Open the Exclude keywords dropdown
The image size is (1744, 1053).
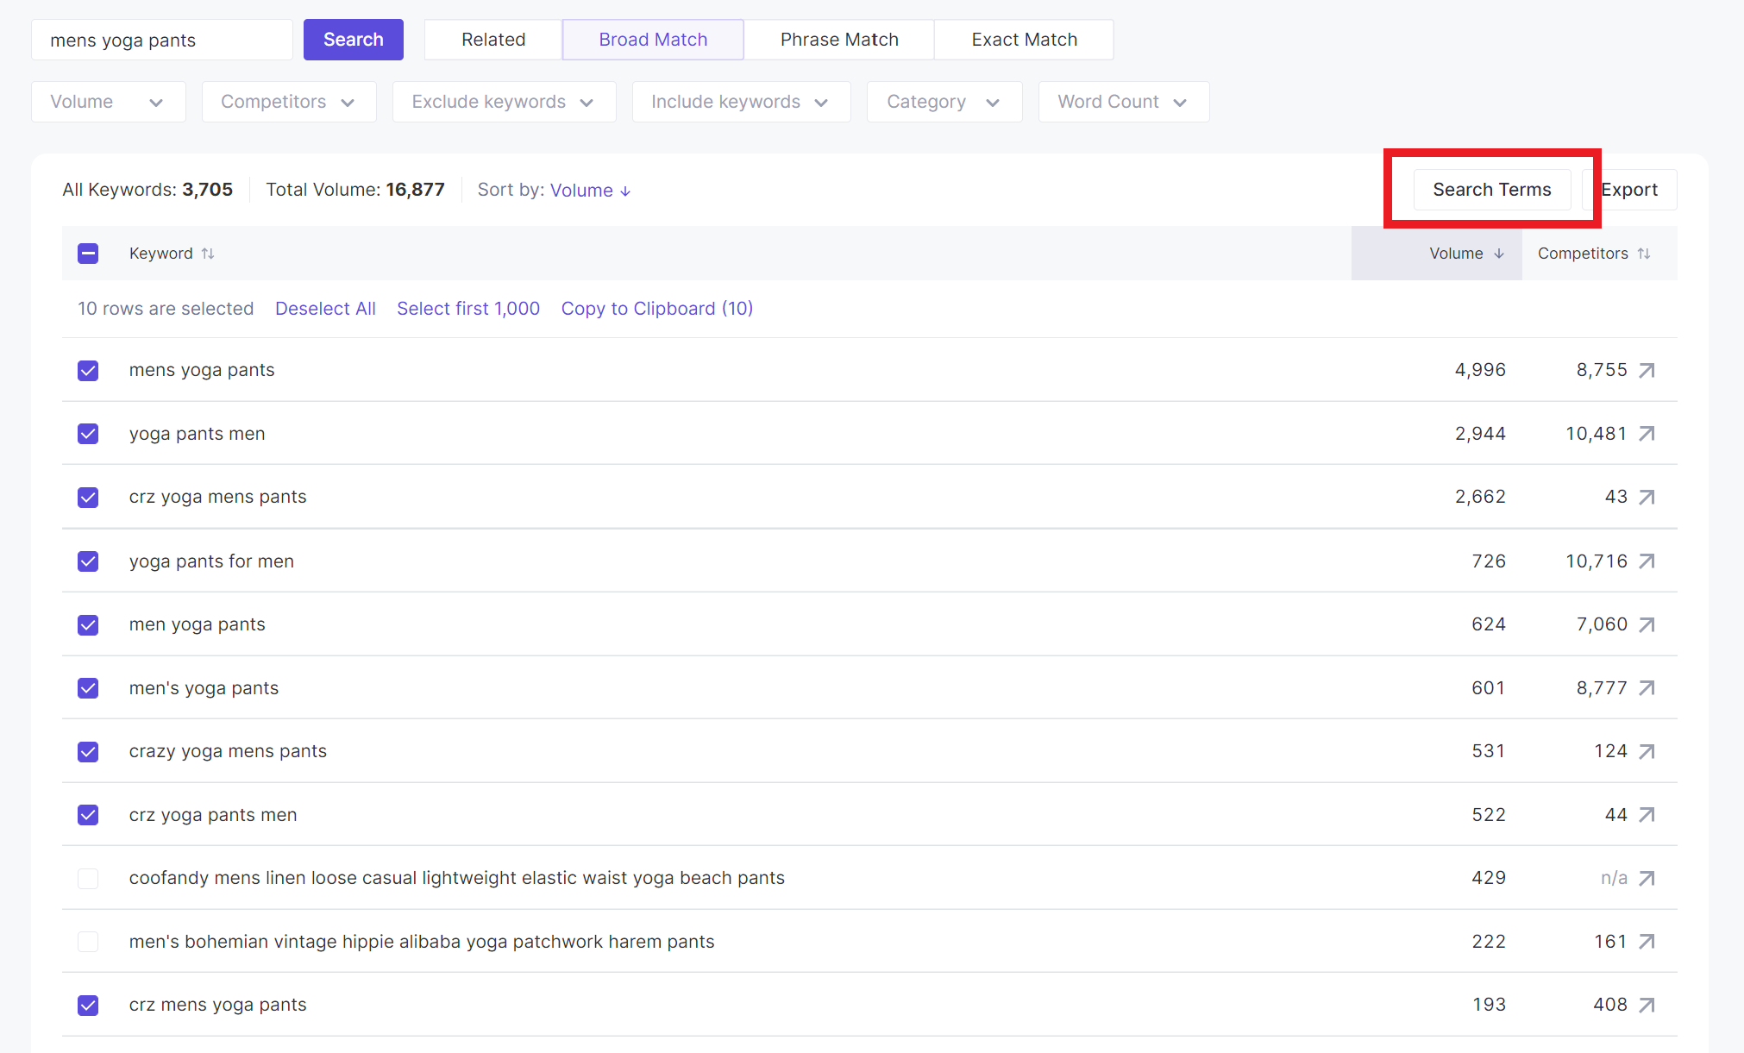(x=504, y=102)
